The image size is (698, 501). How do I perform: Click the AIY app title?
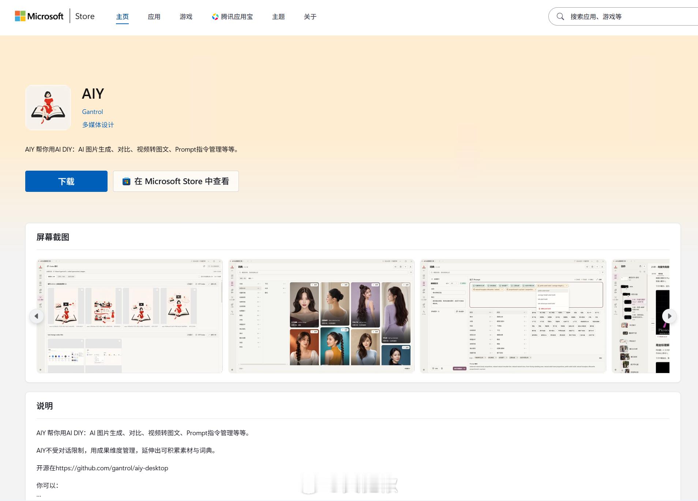93,94
